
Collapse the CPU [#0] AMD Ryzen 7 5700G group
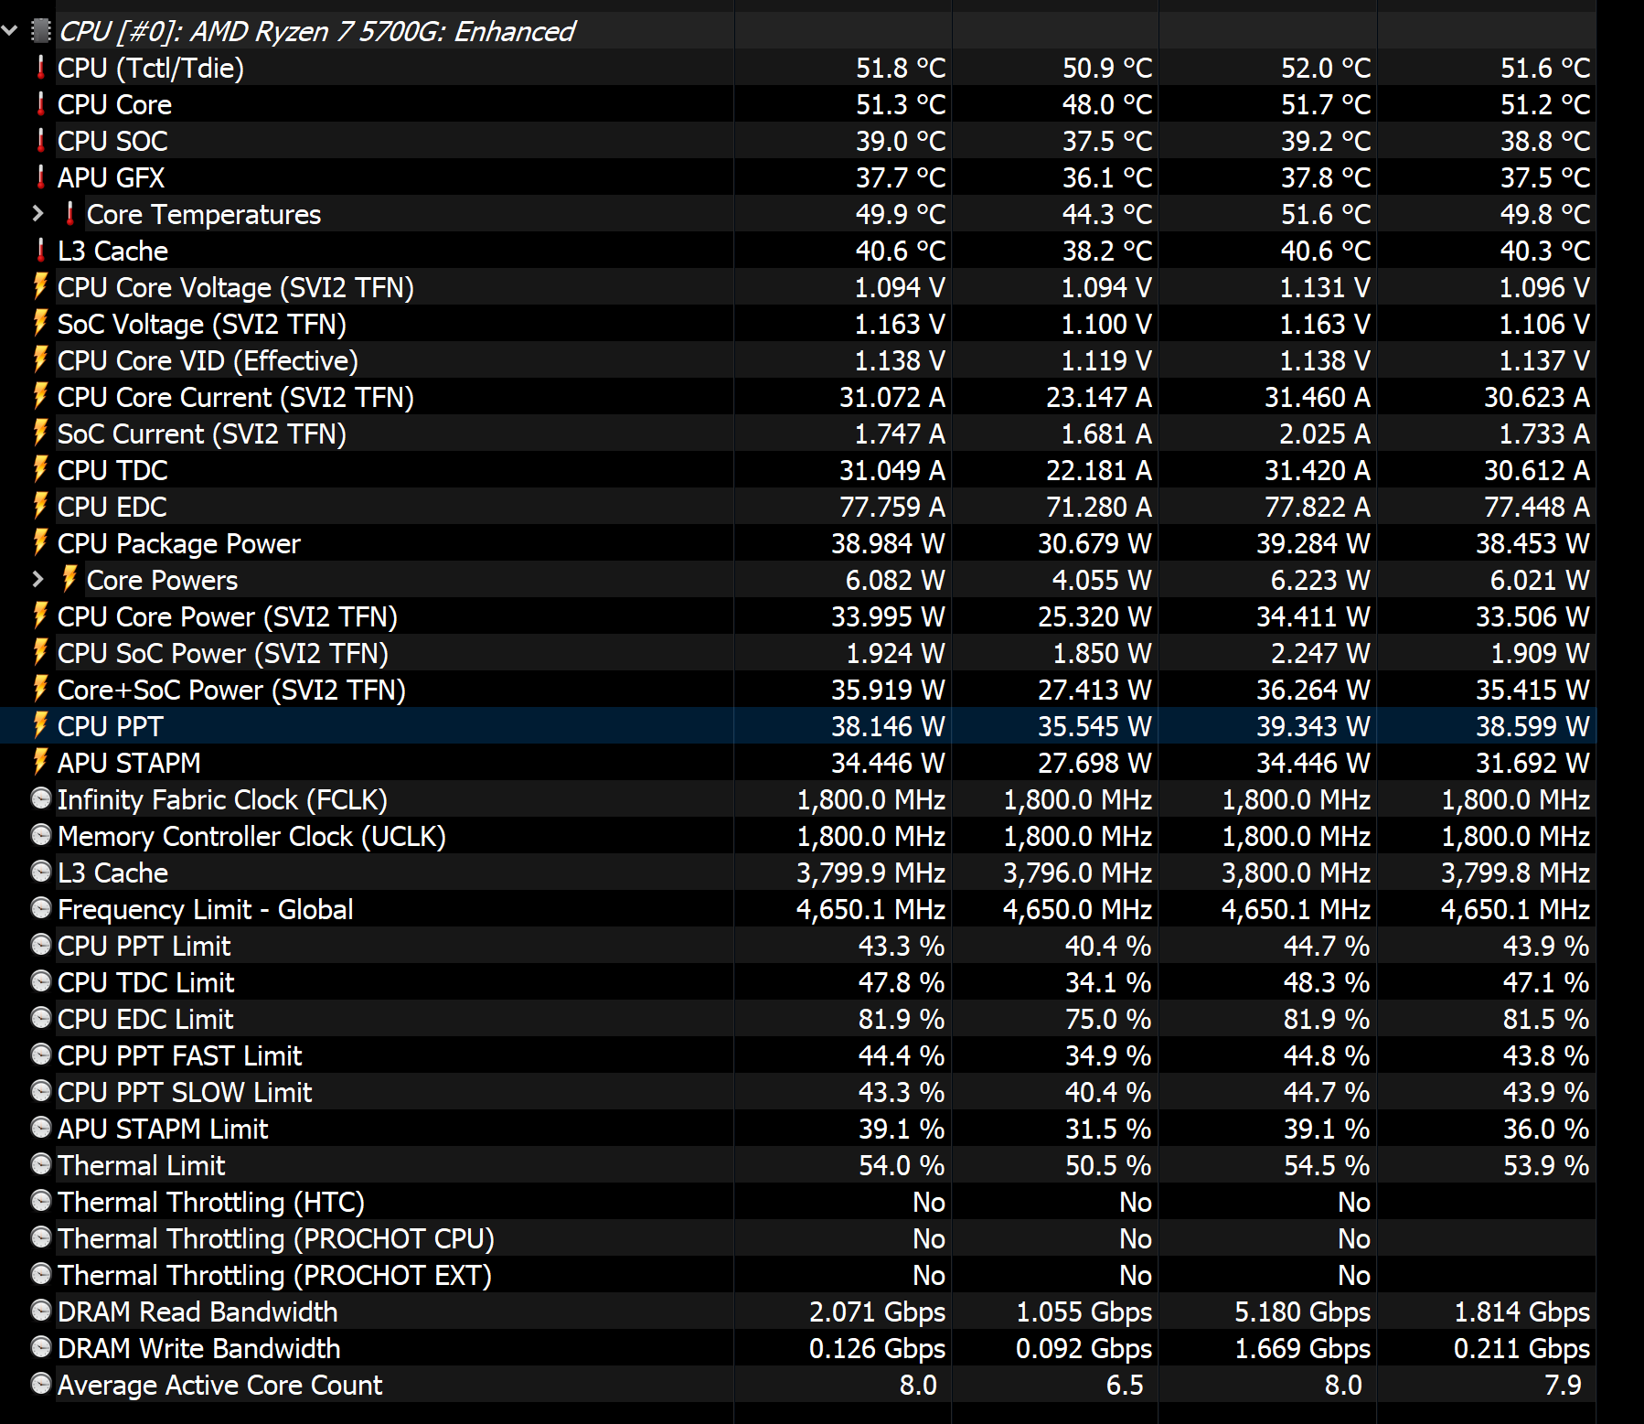(10, 31)
